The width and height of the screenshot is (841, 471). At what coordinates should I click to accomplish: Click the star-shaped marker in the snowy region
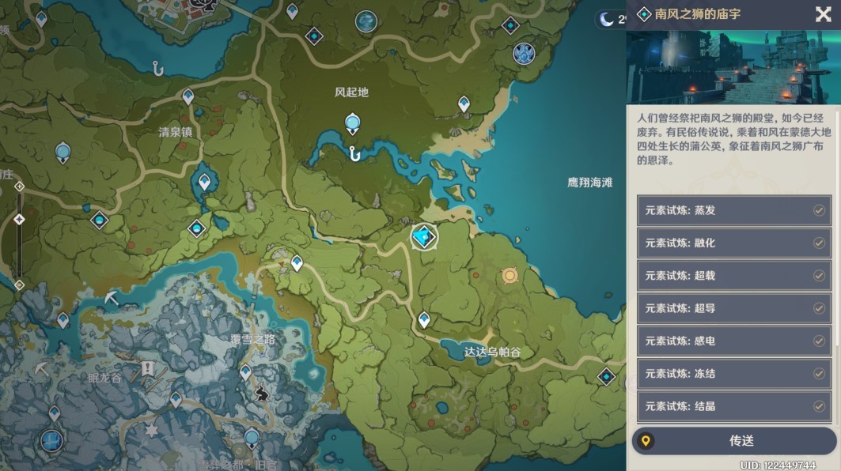[x=151, y=429]
